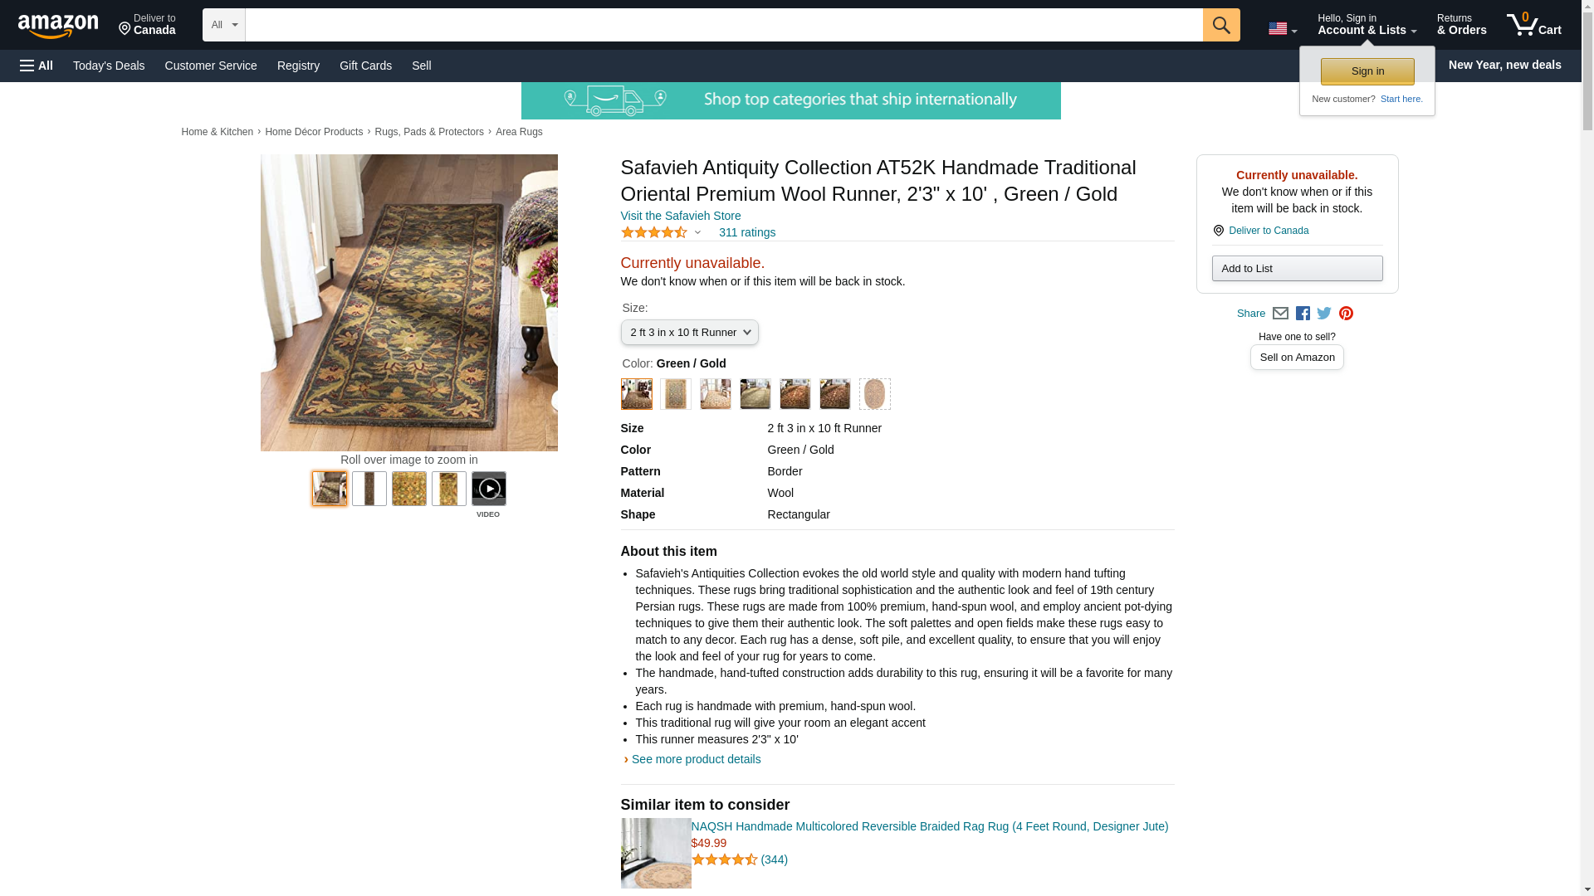Share product on Pinterest icon

pyautogui.click(x=1346, y=314)
